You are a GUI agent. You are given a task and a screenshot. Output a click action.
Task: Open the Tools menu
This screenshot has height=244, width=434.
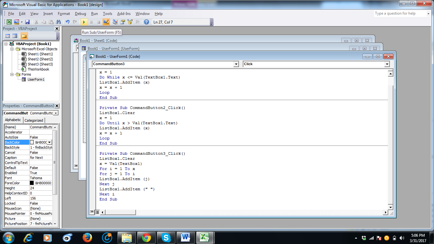coord(107,14)
